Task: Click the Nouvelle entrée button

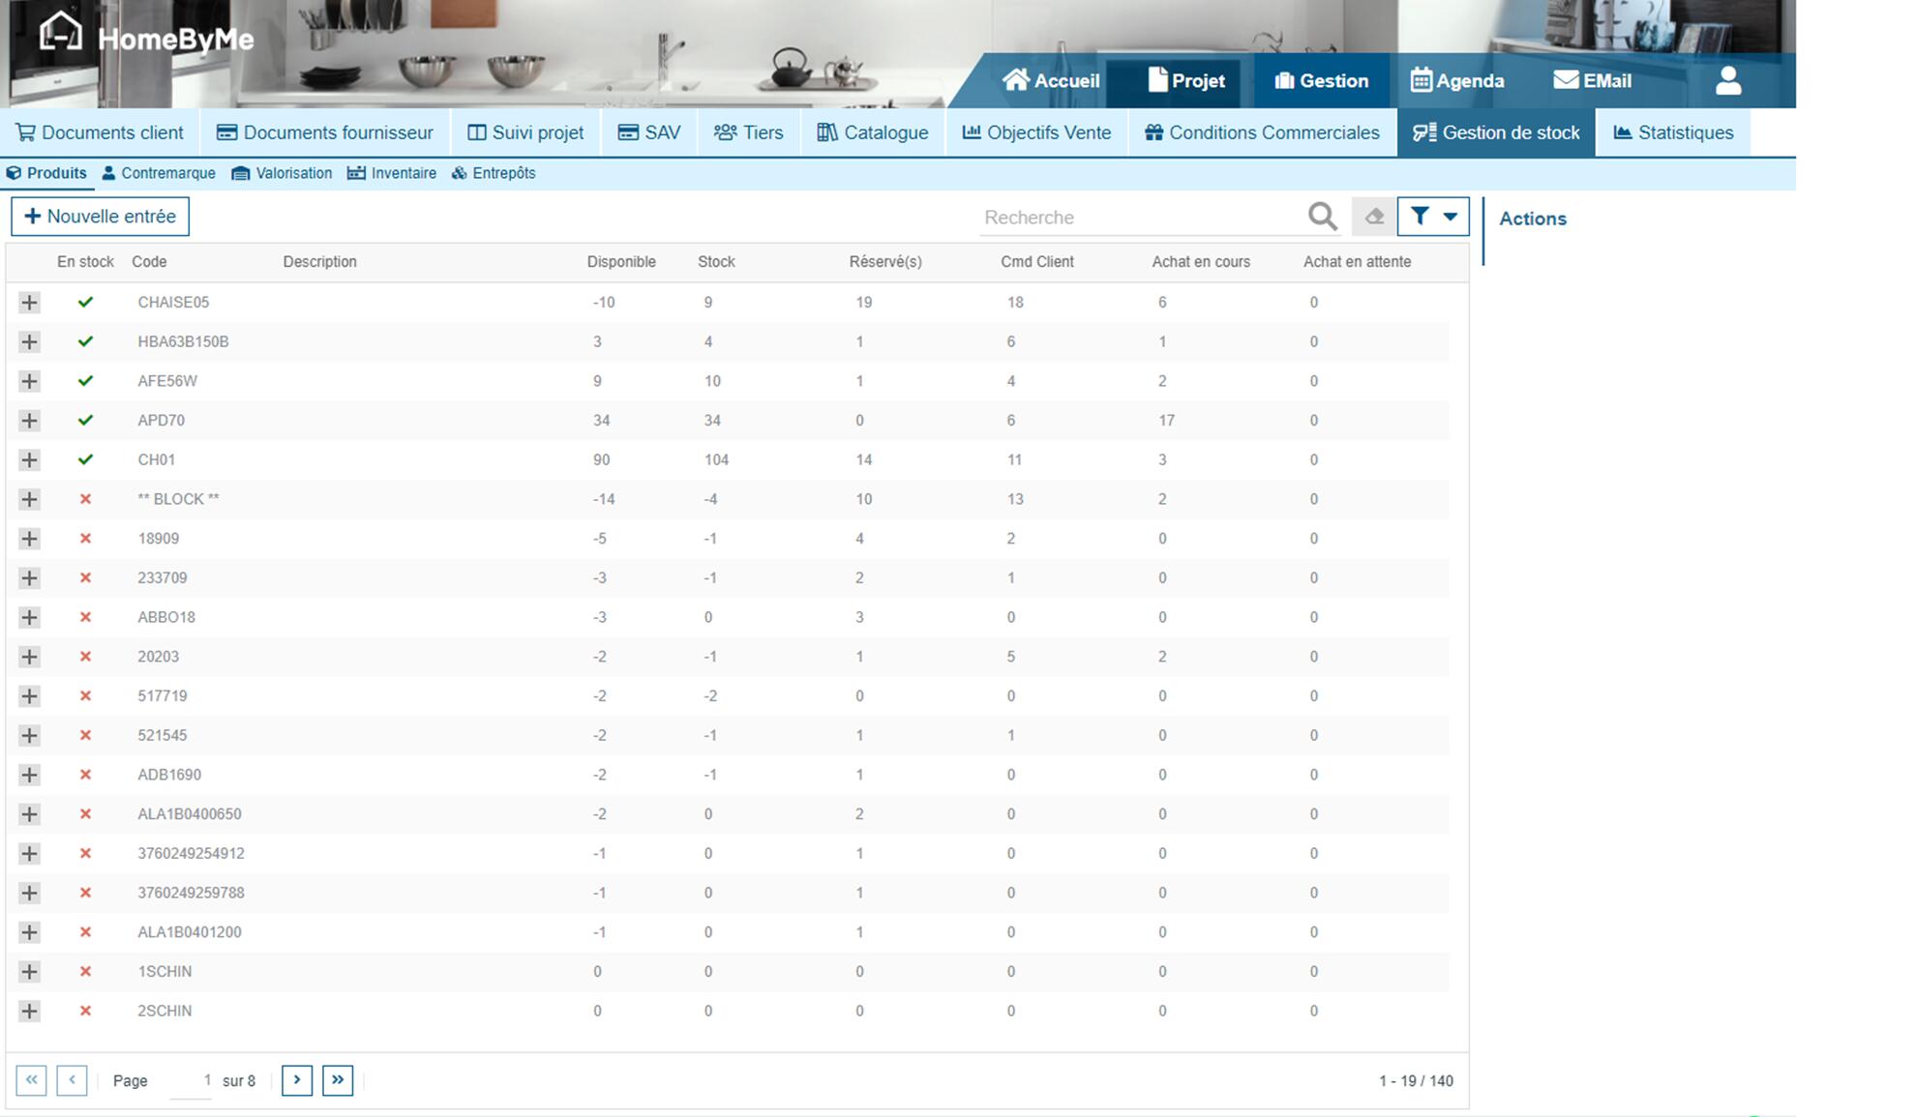Action: coord(101,217)
